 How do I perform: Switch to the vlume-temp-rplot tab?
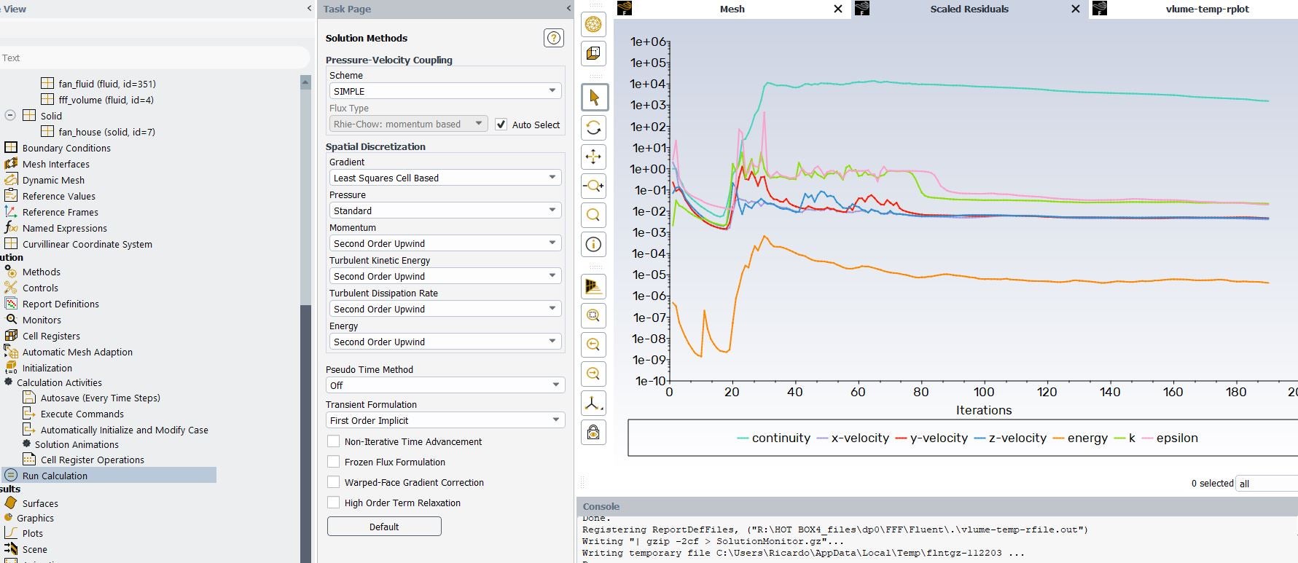click(1207, 9)
